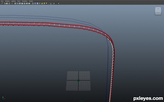164x102 pixels.
Task: Open the View panel menu
Action: pyautogui.click(x=2, y=1)
